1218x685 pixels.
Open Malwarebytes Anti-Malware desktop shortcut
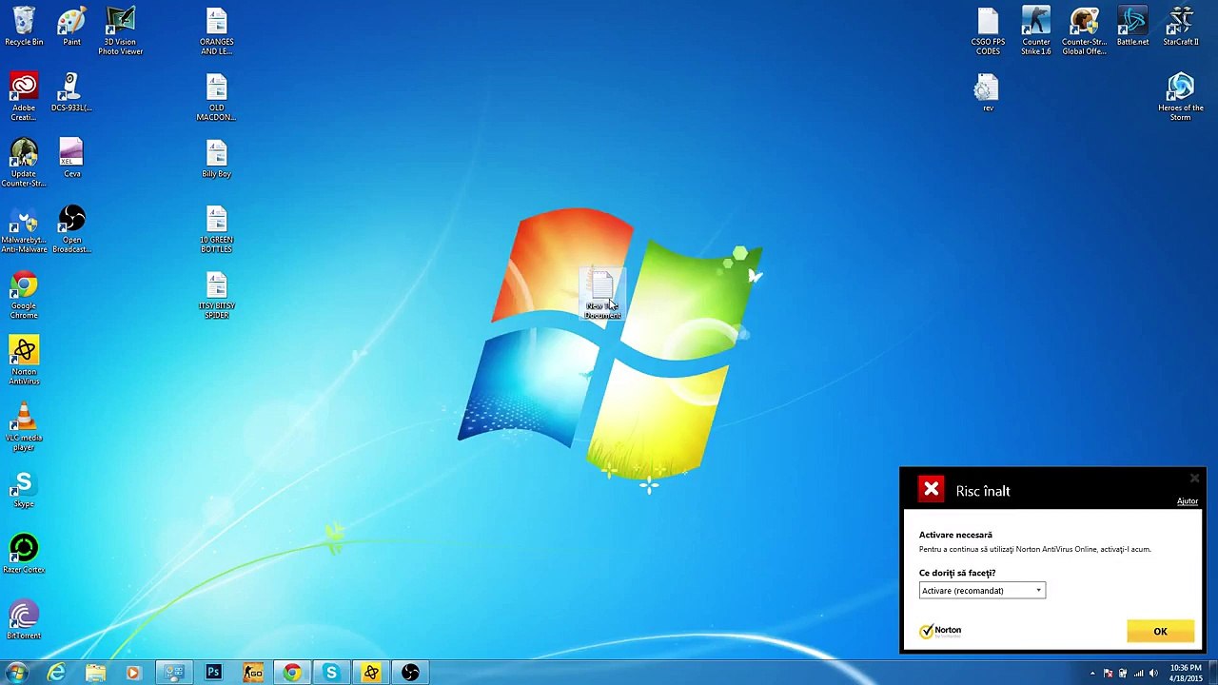(24, 229)
